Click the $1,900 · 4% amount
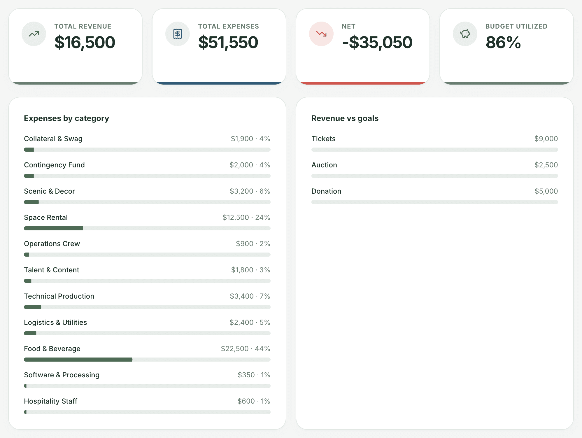 click(x=250, y=139)
